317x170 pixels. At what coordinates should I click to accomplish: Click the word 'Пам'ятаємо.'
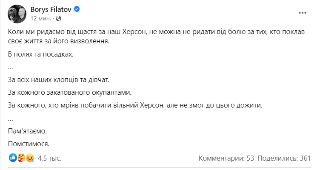pyautogui.click(x=28, y=131)
